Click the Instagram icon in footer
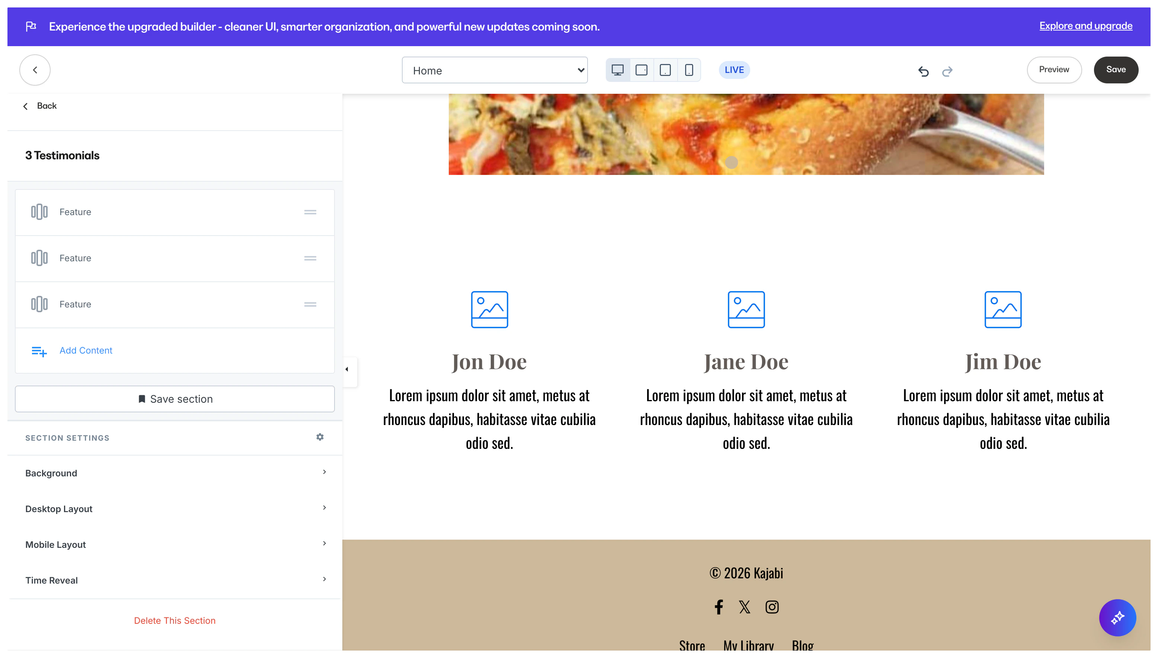The image size is (1158, 658). click(772, 607)
